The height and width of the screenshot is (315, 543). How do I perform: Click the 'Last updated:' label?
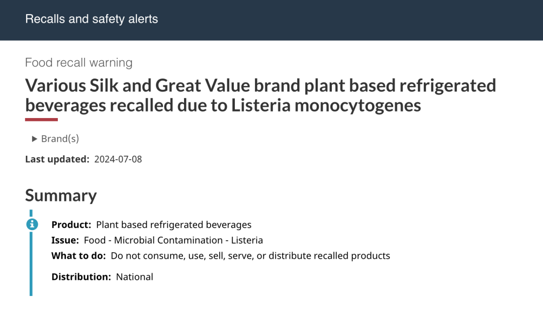click(57, 159)
